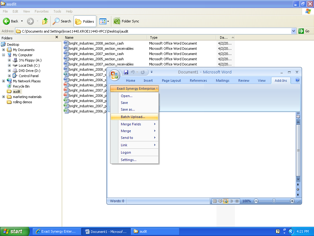Expand My Network Places tree node

pos(3,81)
